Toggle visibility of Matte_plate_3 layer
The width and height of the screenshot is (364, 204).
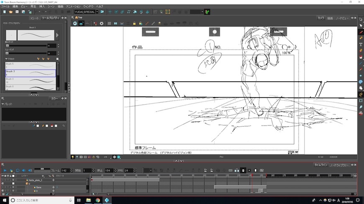click(x=3, y=180)
